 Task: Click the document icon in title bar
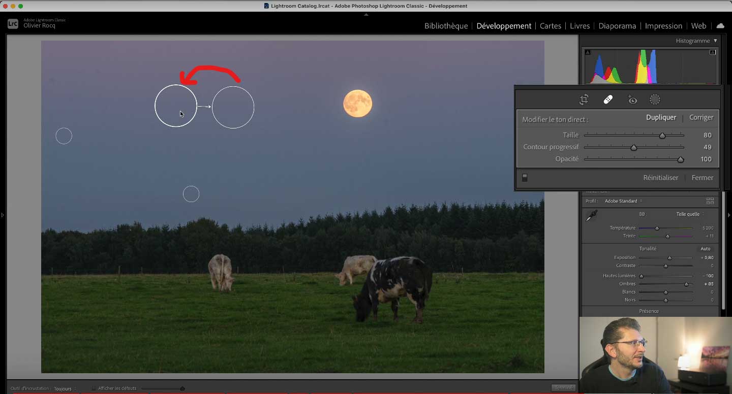[x=267, y=6]
